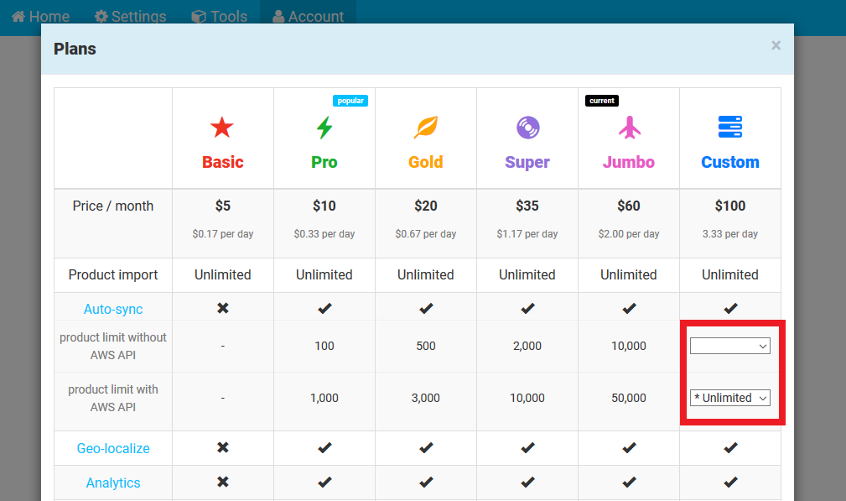Click the pink airplane Jumbo plan icon

629,128
